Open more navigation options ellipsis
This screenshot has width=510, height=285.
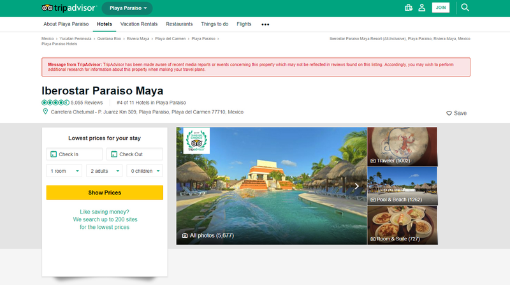(265, 24)
